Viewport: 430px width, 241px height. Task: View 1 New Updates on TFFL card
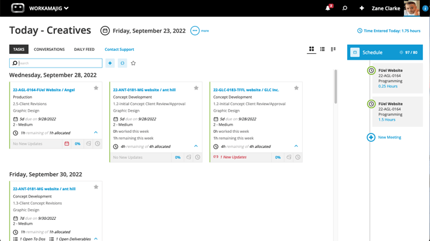tap(230, 157)
